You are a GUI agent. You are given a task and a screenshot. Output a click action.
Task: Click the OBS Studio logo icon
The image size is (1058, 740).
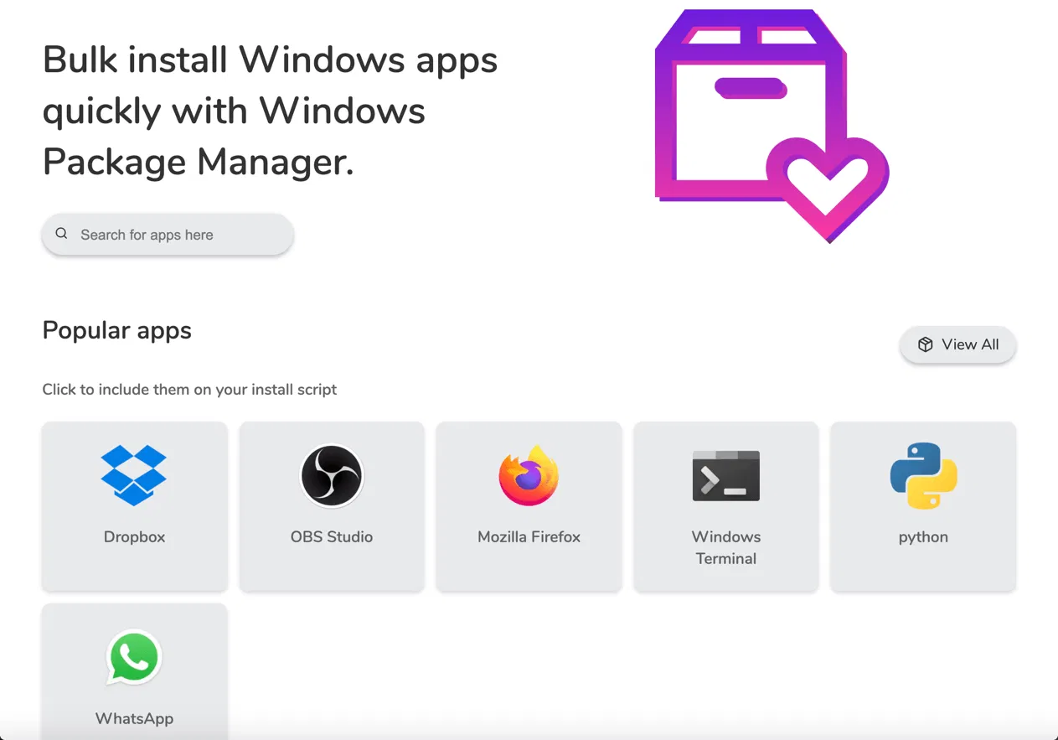tap(332, 475)
